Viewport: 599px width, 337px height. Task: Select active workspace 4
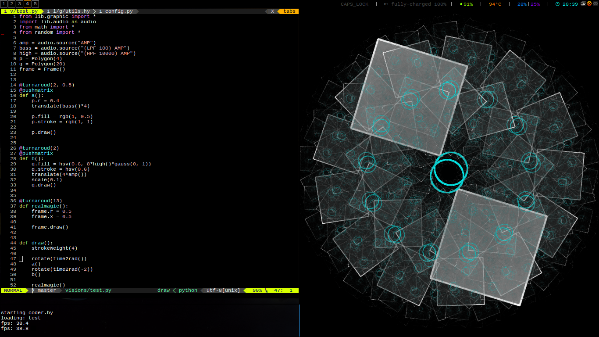pyautogui.click(x=27, y=4)
